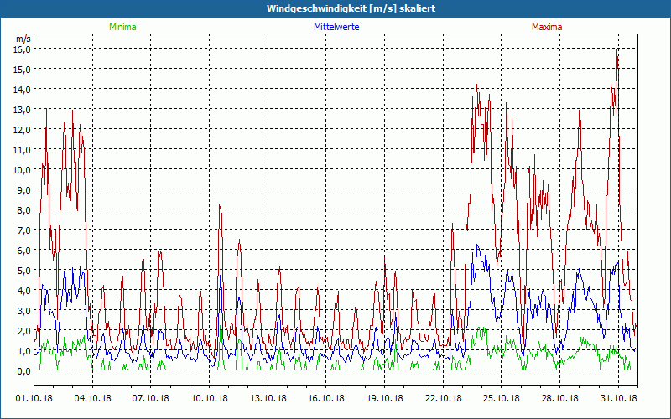
Task: Click the 0,0 y-axis value
Action: 25,370
